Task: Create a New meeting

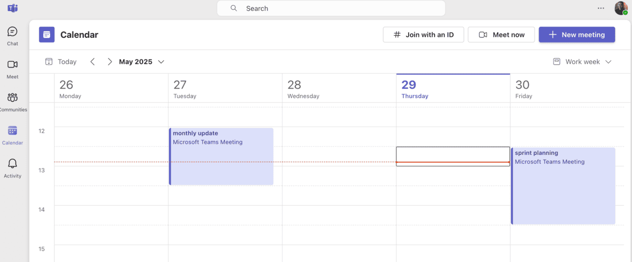Action: pyautogui.click(x=577, y=35)
